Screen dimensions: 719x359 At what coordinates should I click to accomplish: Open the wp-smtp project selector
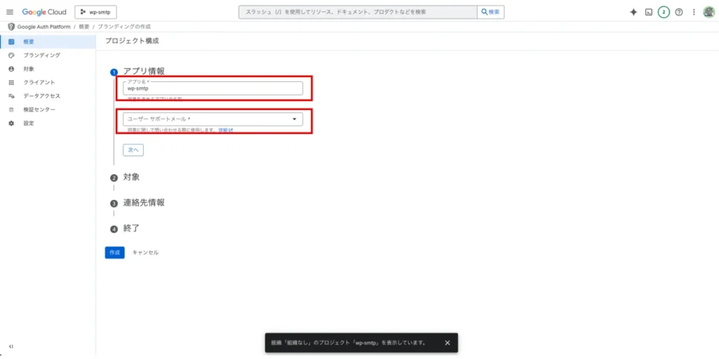95,12
